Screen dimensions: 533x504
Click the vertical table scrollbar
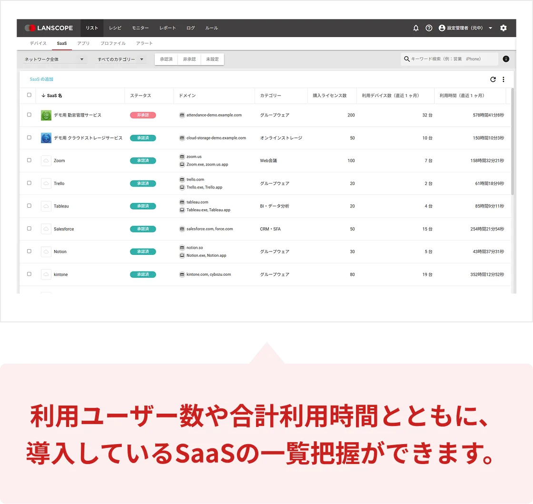pyautogui.click(x=512, y=142)
